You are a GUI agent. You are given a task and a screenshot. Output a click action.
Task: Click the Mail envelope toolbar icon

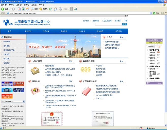(56, 9)
